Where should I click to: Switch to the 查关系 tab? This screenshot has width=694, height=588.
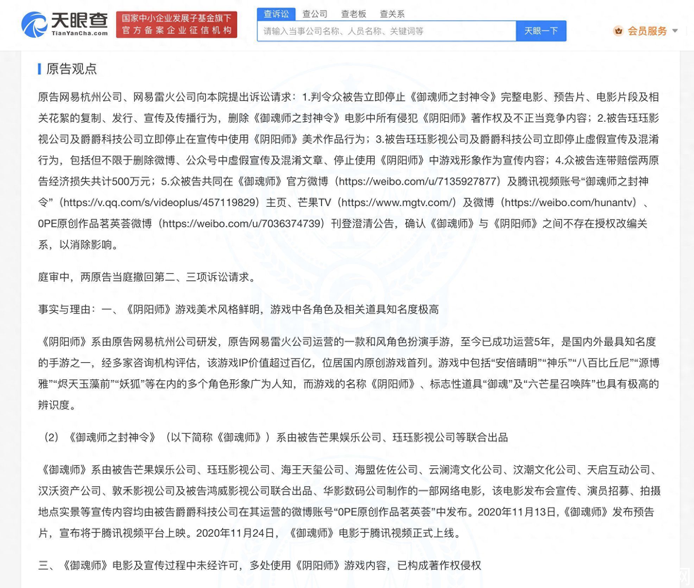coord(392,14)
